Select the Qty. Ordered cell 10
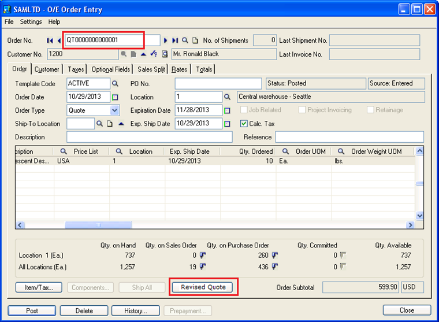The height and width of the screenshot is (322, 439). pyautogui.click(x=248, y=161)
